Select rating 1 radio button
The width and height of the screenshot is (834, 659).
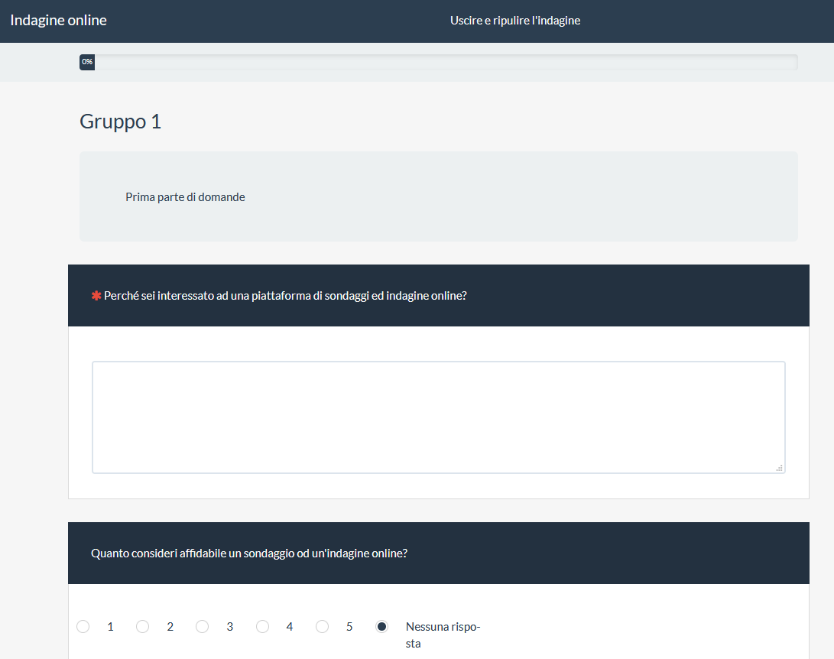coord(83,627)
